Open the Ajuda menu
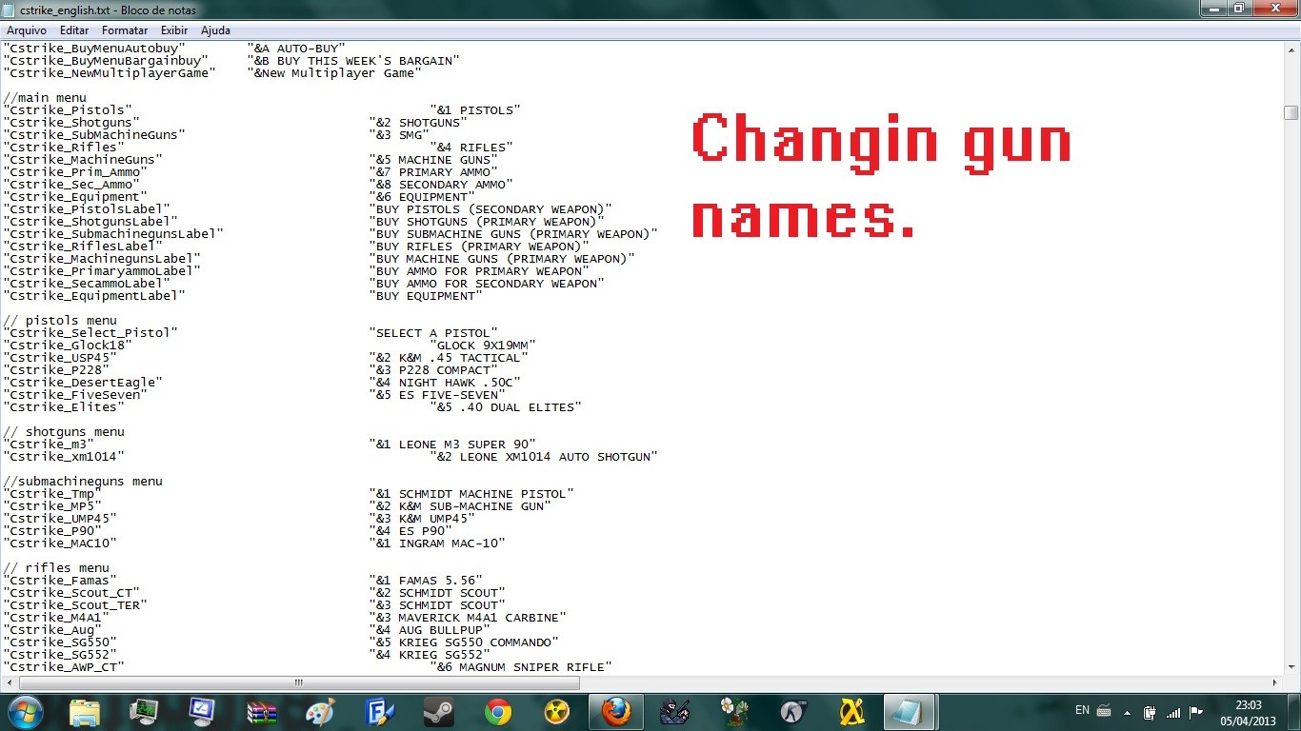The width and height of the screenshot is (1301, 731). [x=215, y=30]
